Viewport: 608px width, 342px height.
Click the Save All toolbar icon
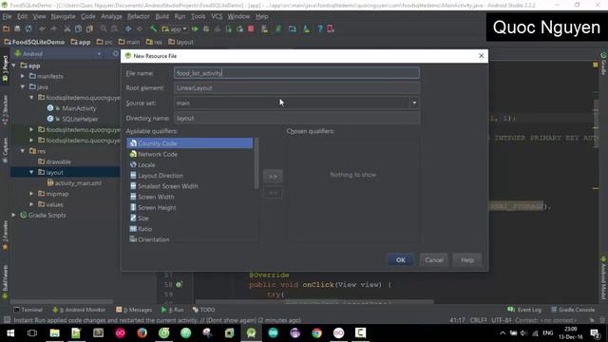coord(17,28)
